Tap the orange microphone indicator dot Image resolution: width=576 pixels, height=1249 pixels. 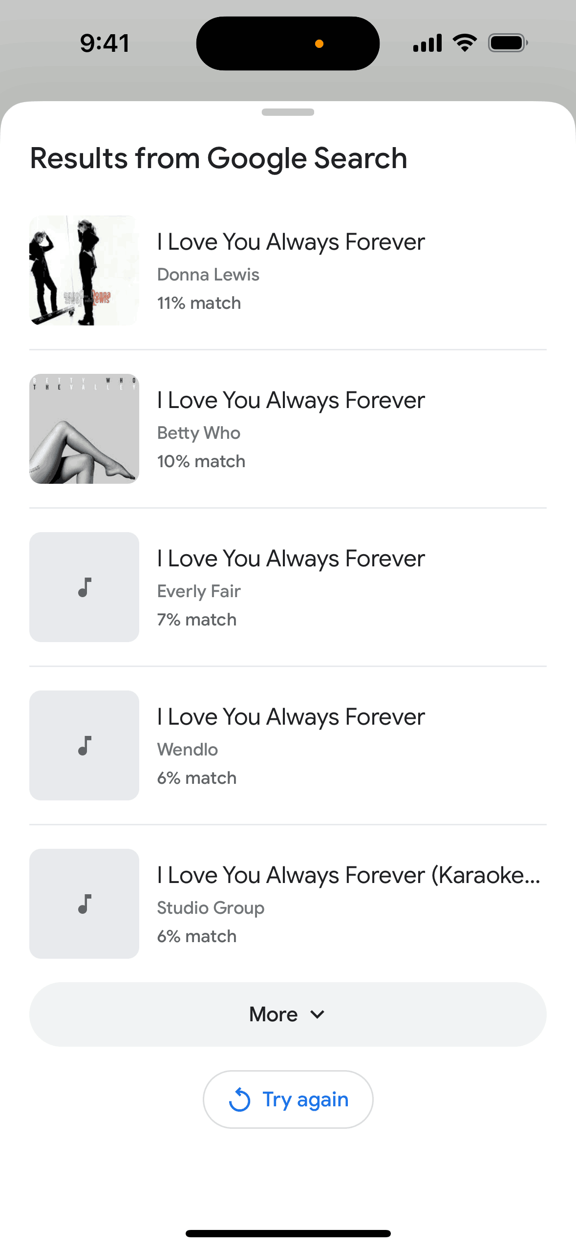pos(319,44)
